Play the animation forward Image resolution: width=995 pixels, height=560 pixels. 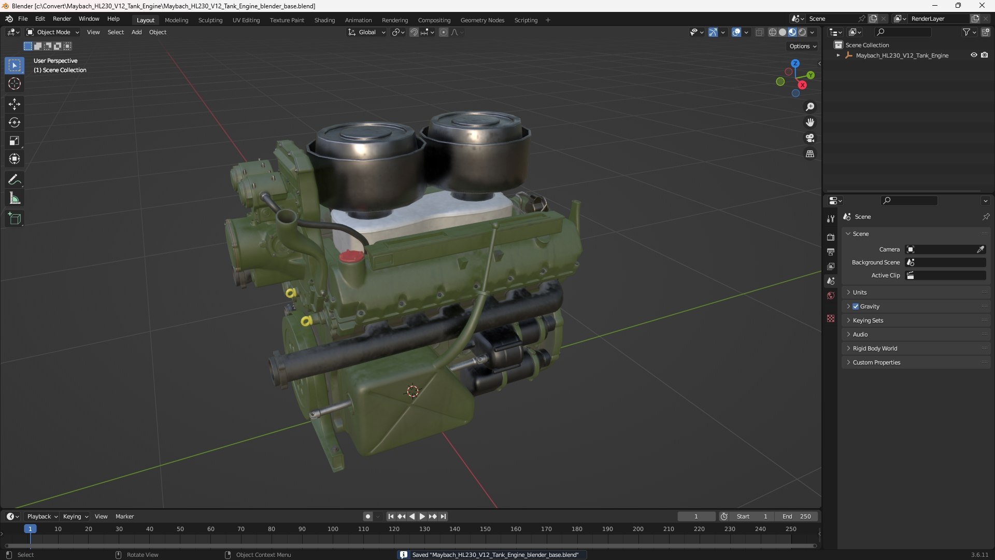click(422, 516)
